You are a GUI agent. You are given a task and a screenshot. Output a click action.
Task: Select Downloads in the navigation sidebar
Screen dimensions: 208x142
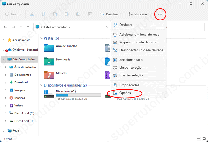(x=21, y=83)
